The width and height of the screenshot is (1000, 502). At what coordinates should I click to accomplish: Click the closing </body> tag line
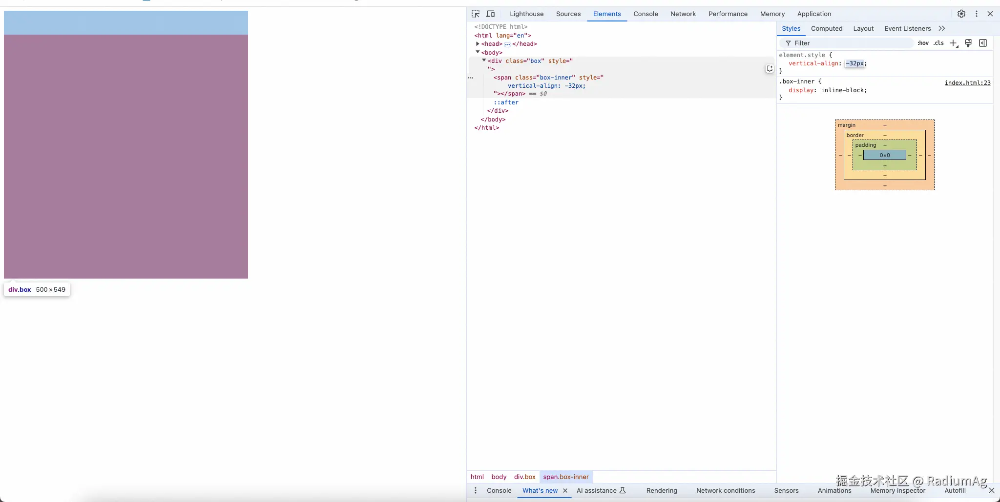click(x=493, y=120)
